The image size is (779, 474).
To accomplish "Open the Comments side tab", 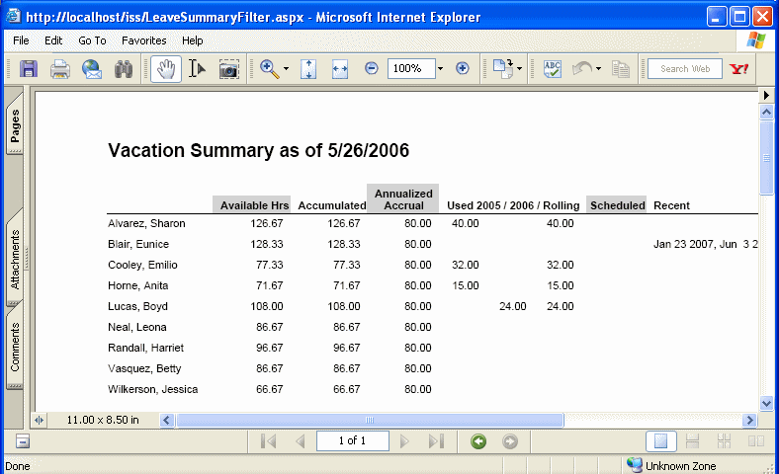I will tap(15, 348).
